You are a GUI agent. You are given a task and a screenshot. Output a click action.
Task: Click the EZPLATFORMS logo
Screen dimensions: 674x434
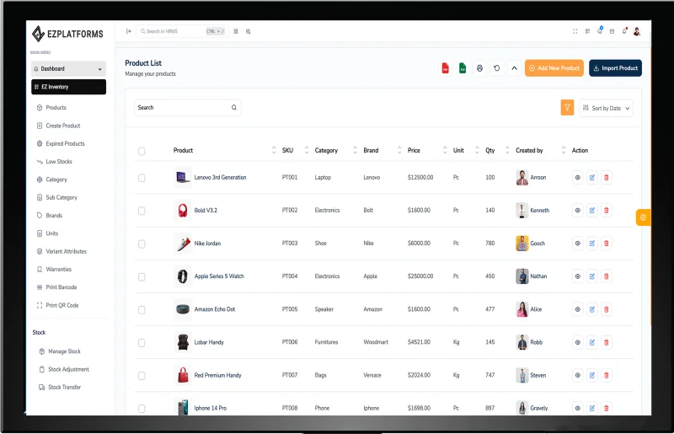67,34
